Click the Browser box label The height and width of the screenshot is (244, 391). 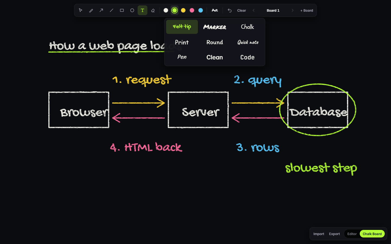[x=84, y=112]
